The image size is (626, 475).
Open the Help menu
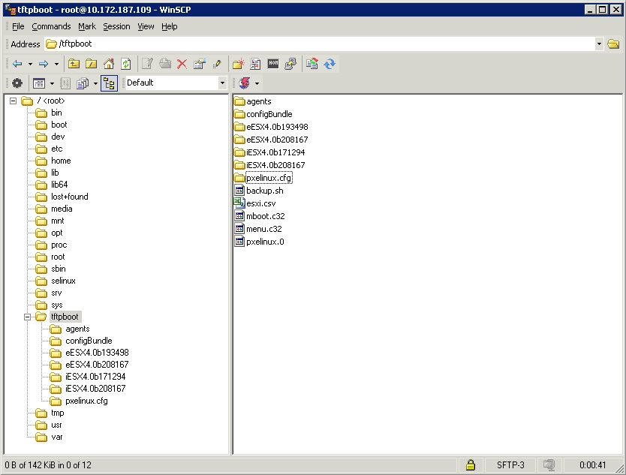click(x=170, y=26)
